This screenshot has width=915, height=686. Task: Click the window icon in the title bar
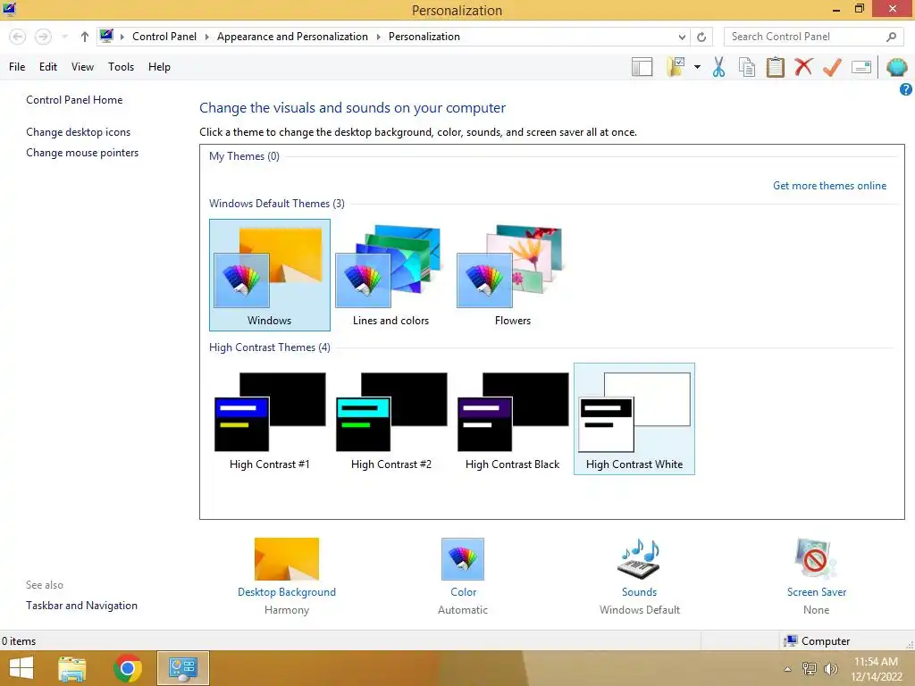pos(9,9)
